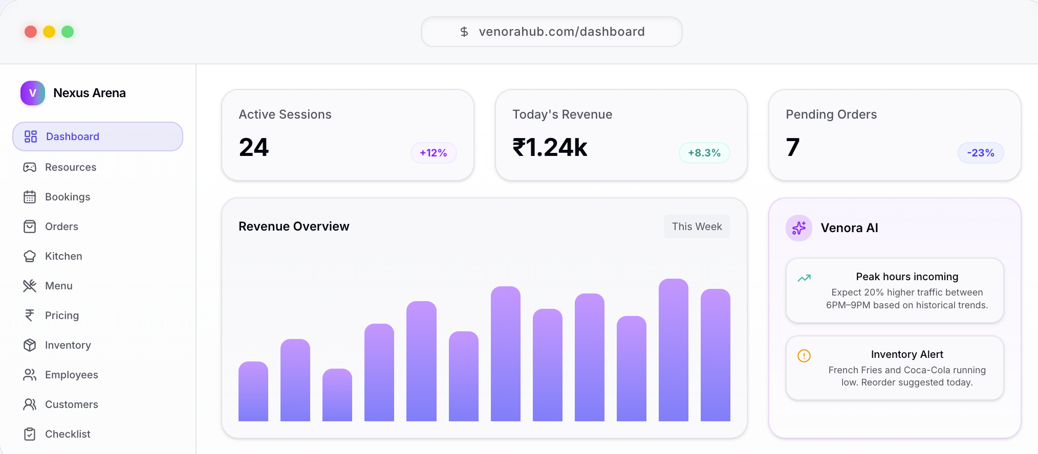Click the 24 active sessions value

254,148
